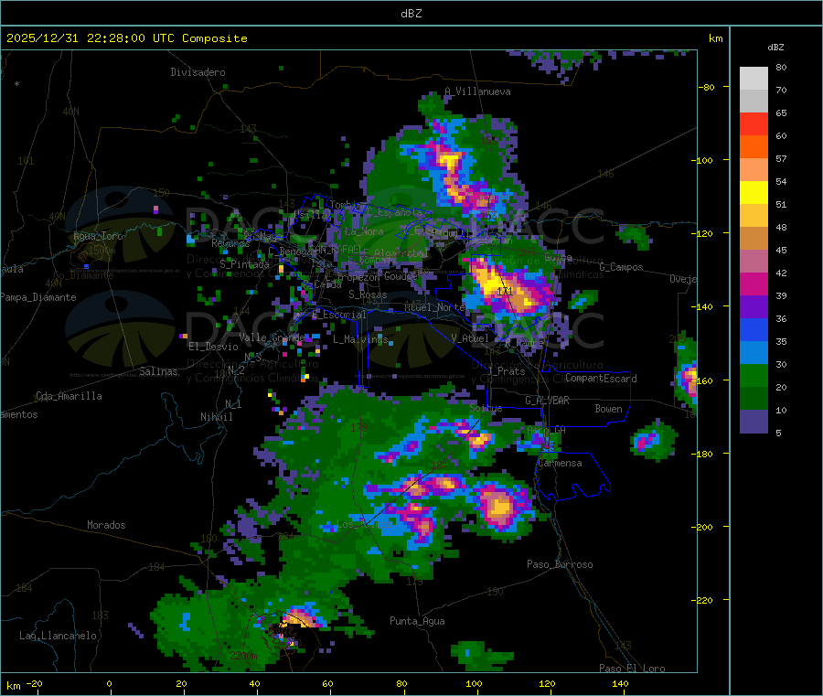
Task: Click the Morados location label
Action: pyautogui.click(x=106, y=525)
